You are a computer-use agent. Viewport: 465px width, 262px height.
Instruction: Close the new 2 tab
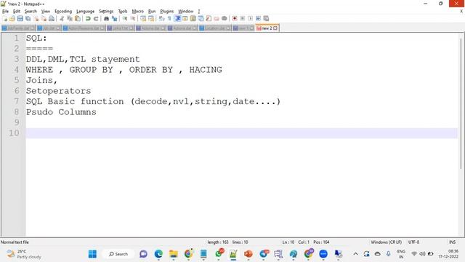click(x=275, y=28)
